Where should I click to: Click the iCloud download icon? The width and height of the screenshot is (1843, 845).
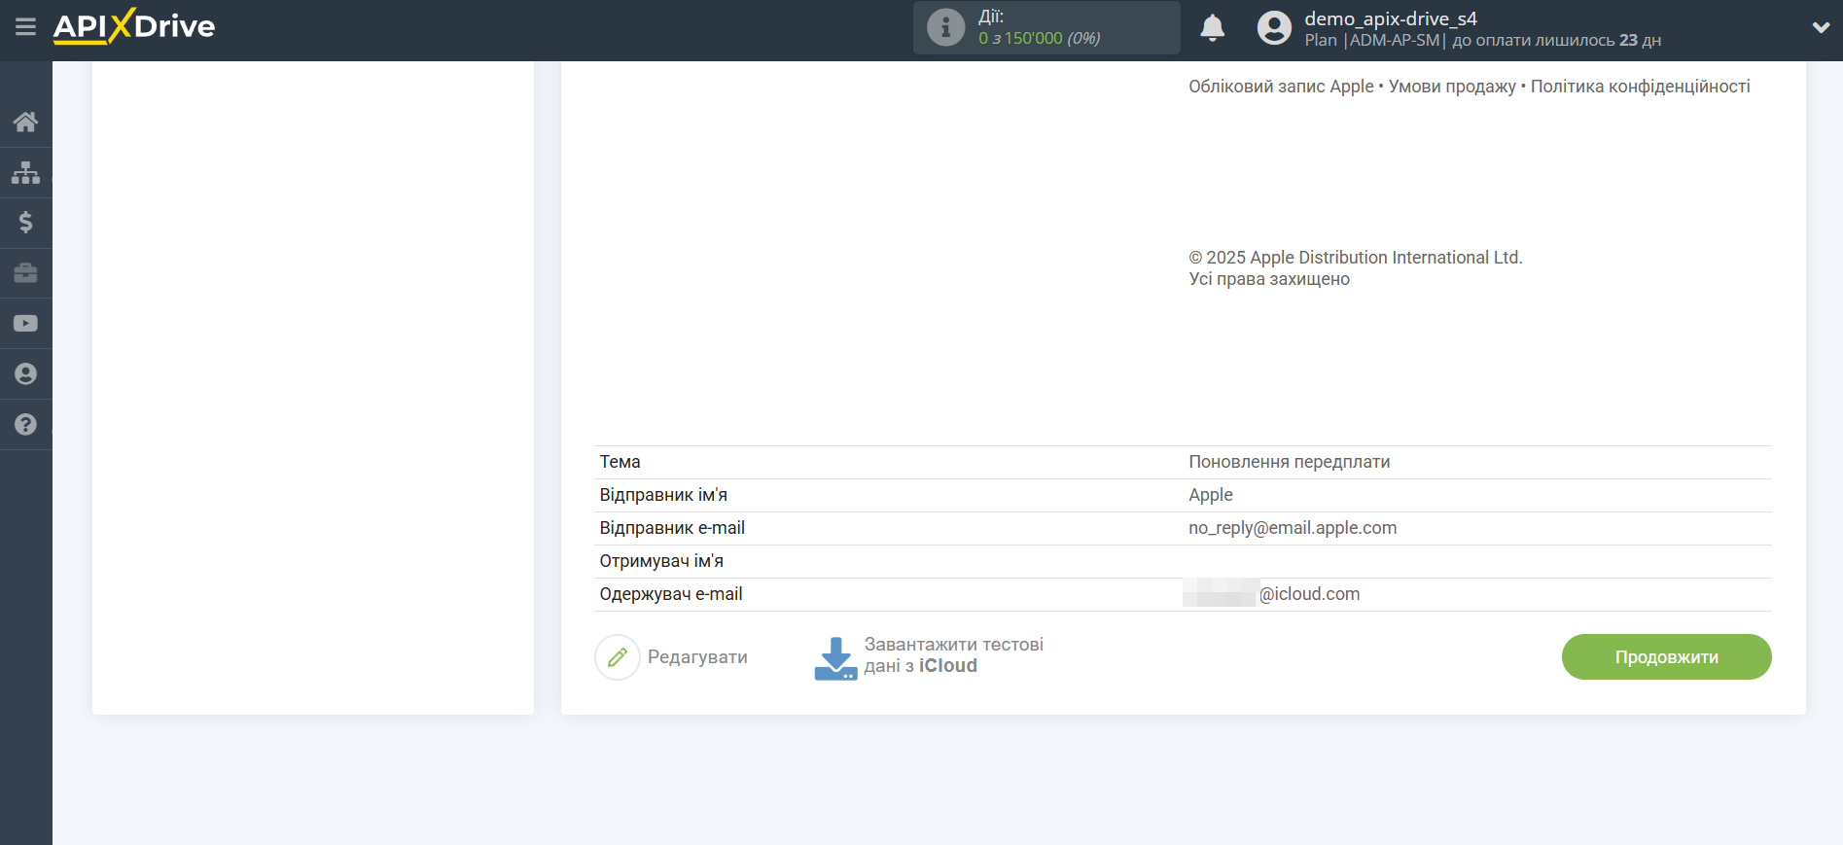pyautogui.click(x=835, y=658)
